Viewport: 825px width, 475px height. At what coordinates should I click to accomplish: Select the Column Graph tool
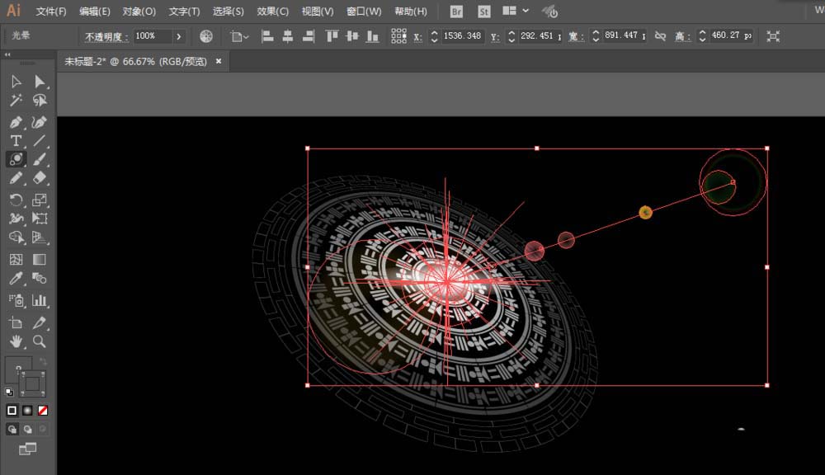tap(40, 300)
